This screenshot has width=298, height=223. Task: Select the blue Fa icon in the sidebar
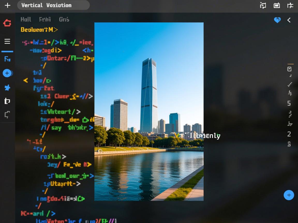(x=7, y=59)
